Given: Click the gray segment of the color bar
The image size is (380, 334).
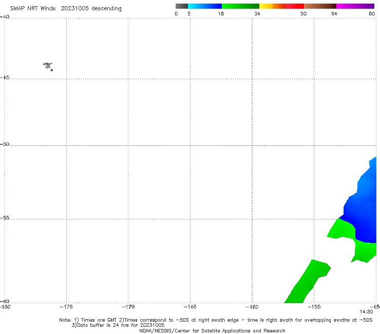Looking at the screenshot, I should pos(182,6).
